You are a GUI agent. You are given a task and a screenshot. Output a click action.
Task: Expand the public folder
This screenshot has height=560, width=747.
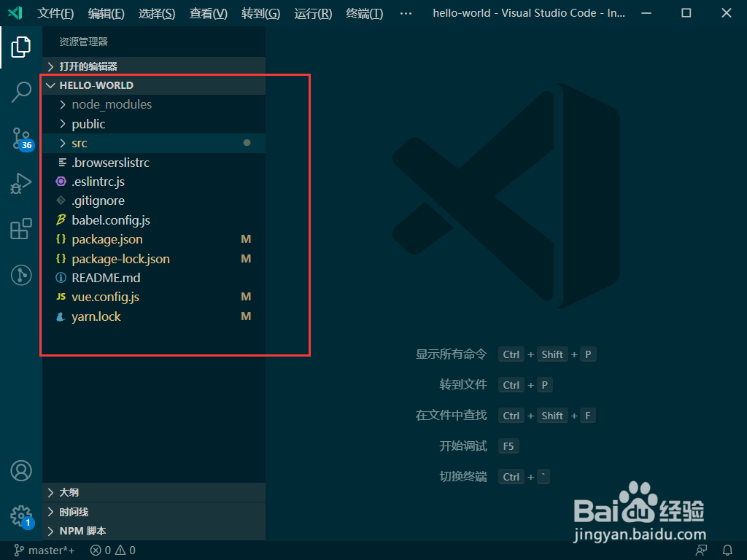coord(154,124)
